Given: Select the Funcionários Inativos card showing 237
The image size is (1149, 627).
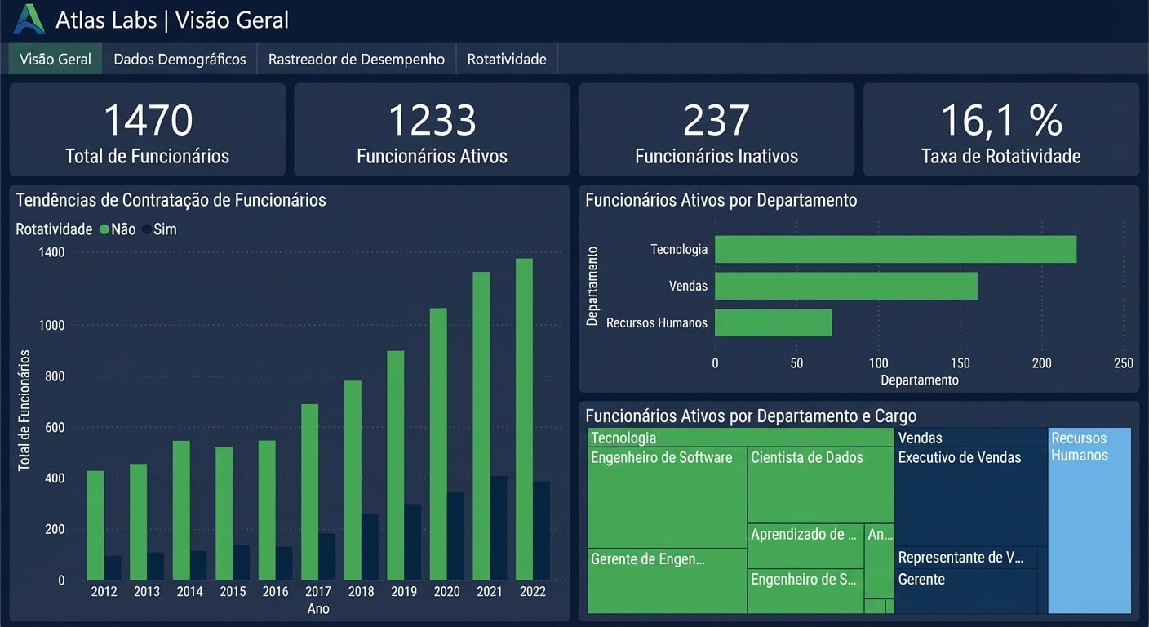Looking at the screenshot, I should pos(716,130).
